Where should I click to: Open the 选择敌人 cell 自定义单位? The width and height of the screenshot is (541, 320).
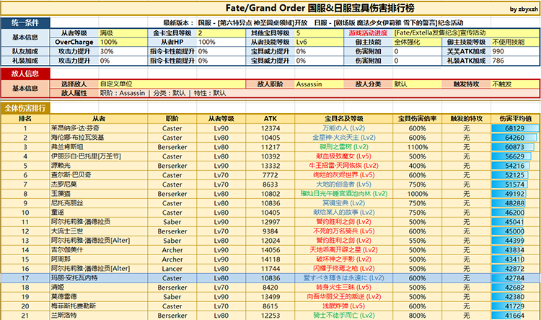172,84
